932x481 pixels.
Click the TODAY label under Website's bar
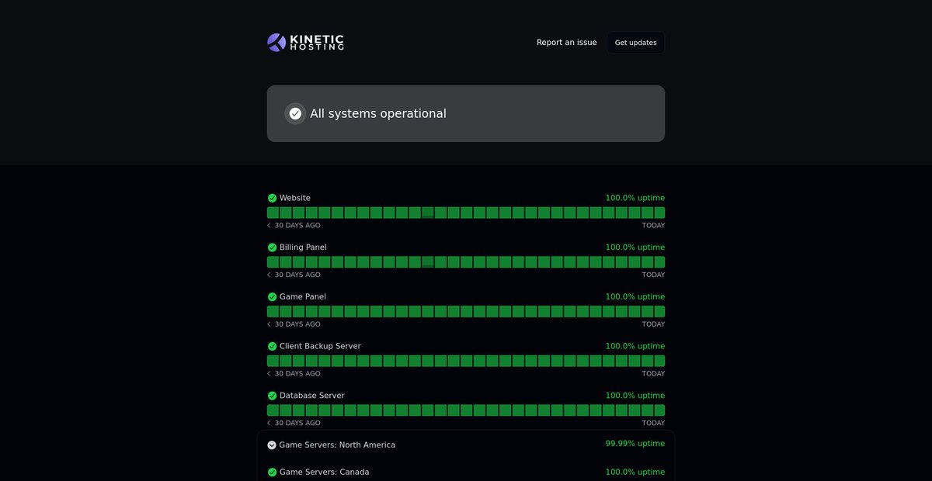point(653,226)
